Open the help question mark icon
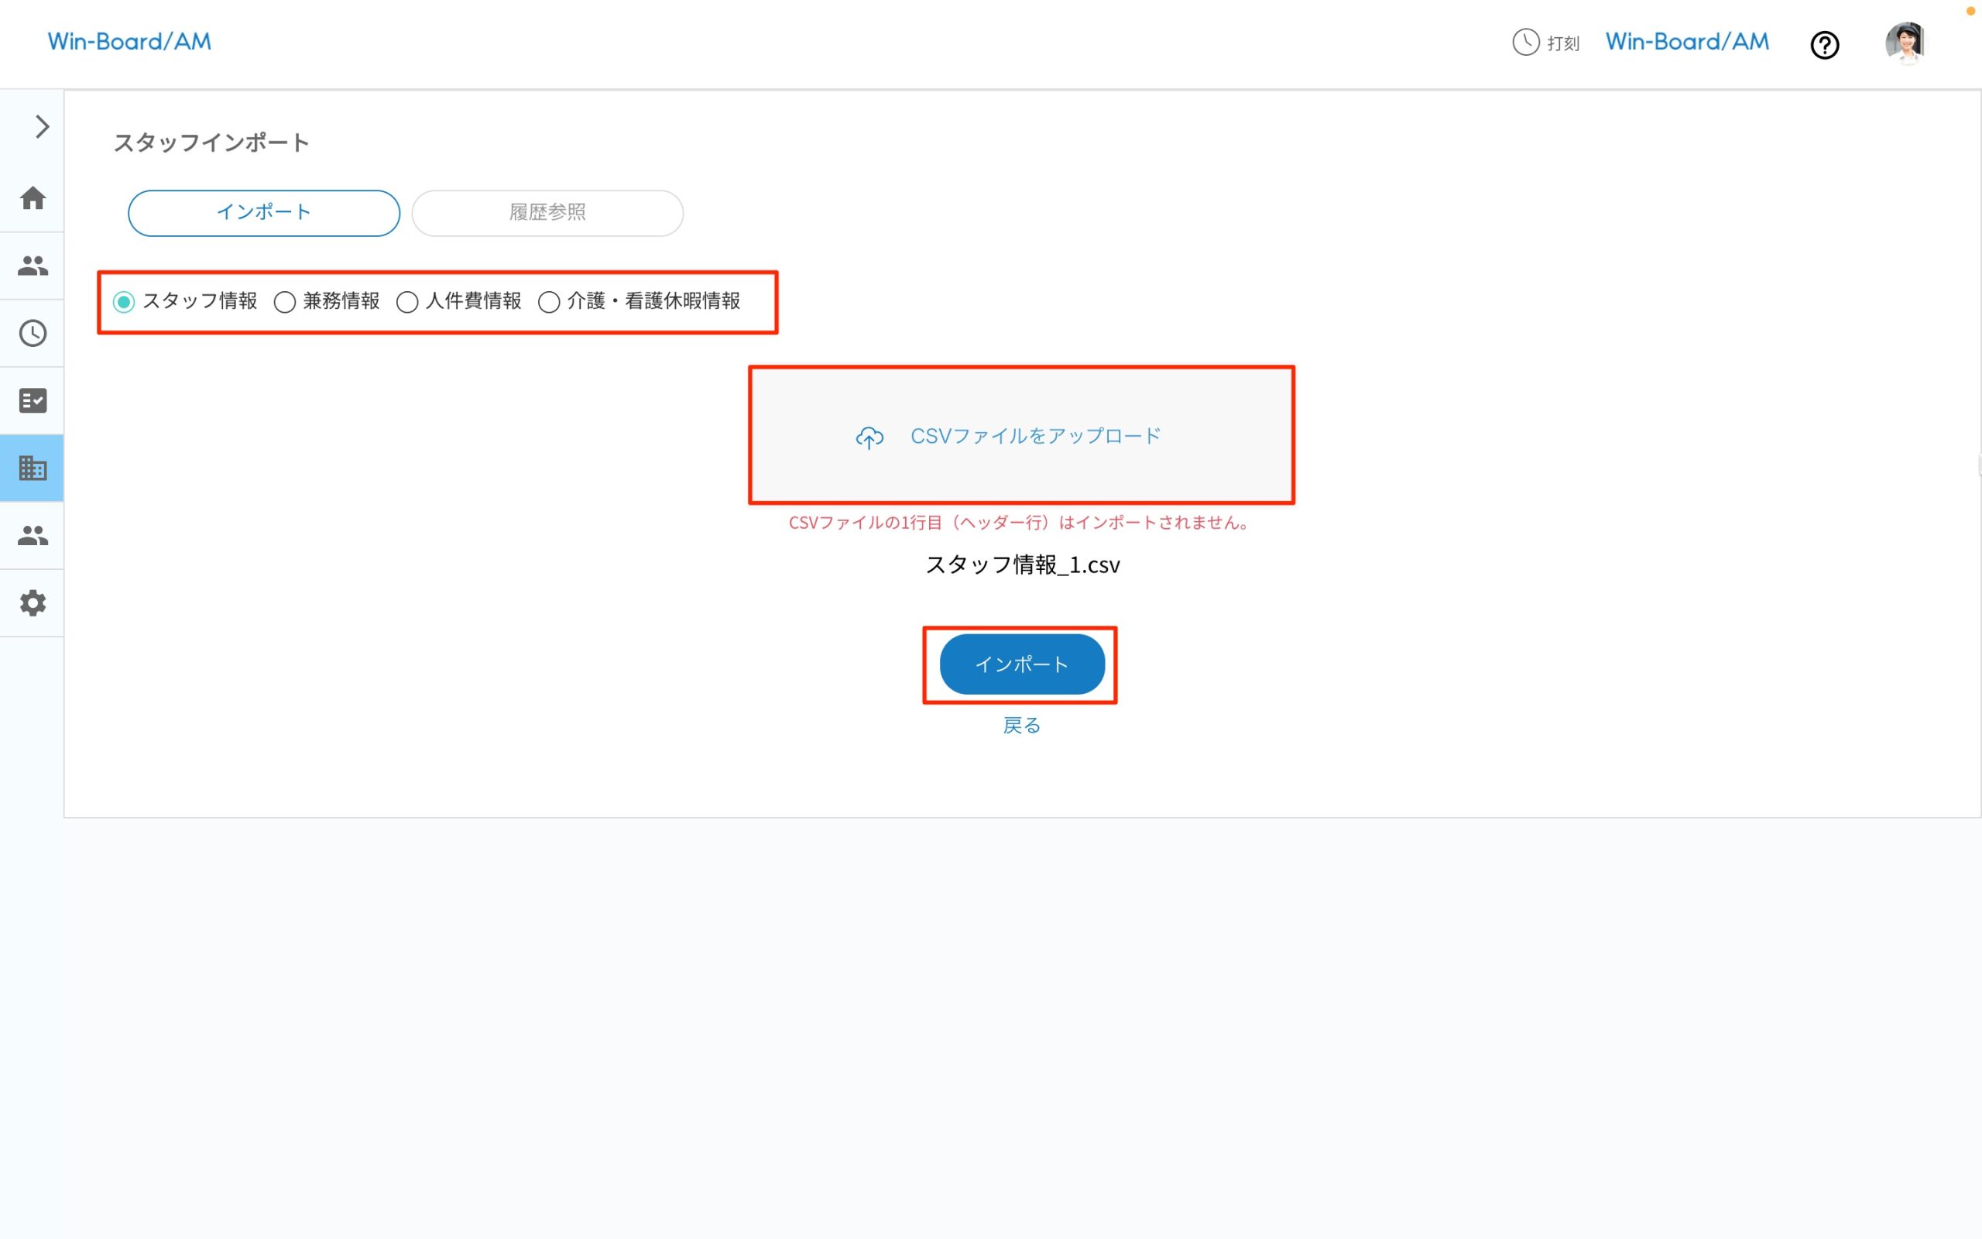Screen dimensions: 1982x1239 click(1825, 45)
